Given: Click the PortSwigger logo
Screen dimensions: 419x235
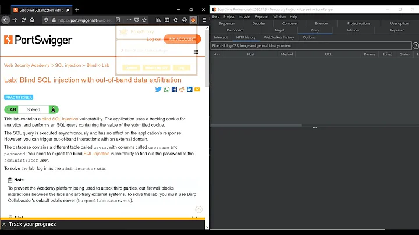Looking at the screenshot, I should tap(38, 40).
